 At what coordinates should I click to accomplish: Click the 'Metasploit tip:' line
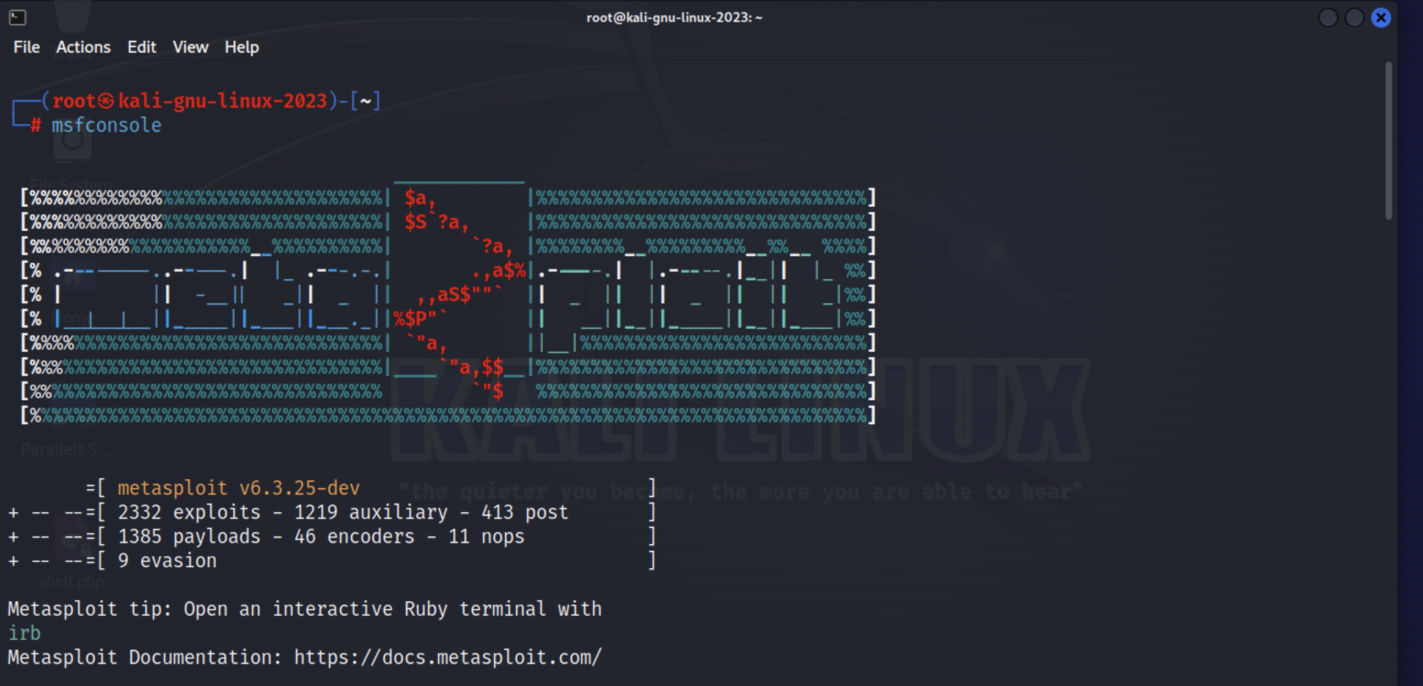(305, 608)
